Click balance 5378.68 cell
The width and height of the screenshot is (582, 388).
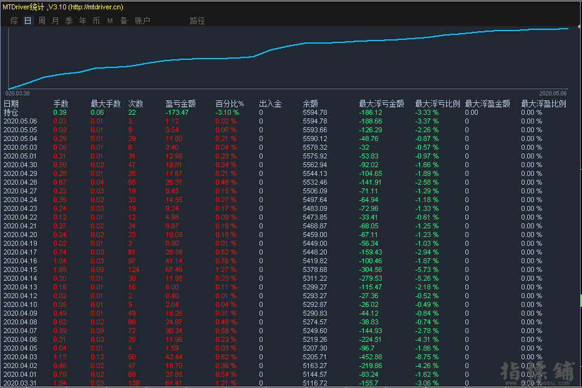[315, 269]
